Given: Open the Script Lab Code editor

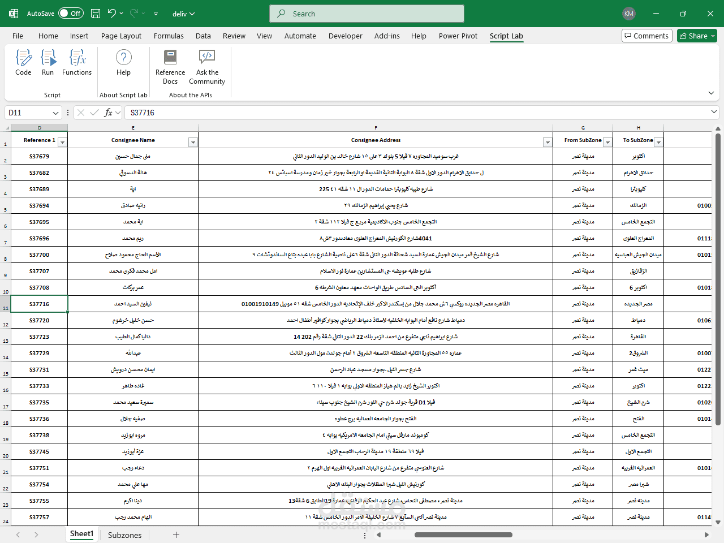Looking at the screenshot, I should [x=23, y=62].
